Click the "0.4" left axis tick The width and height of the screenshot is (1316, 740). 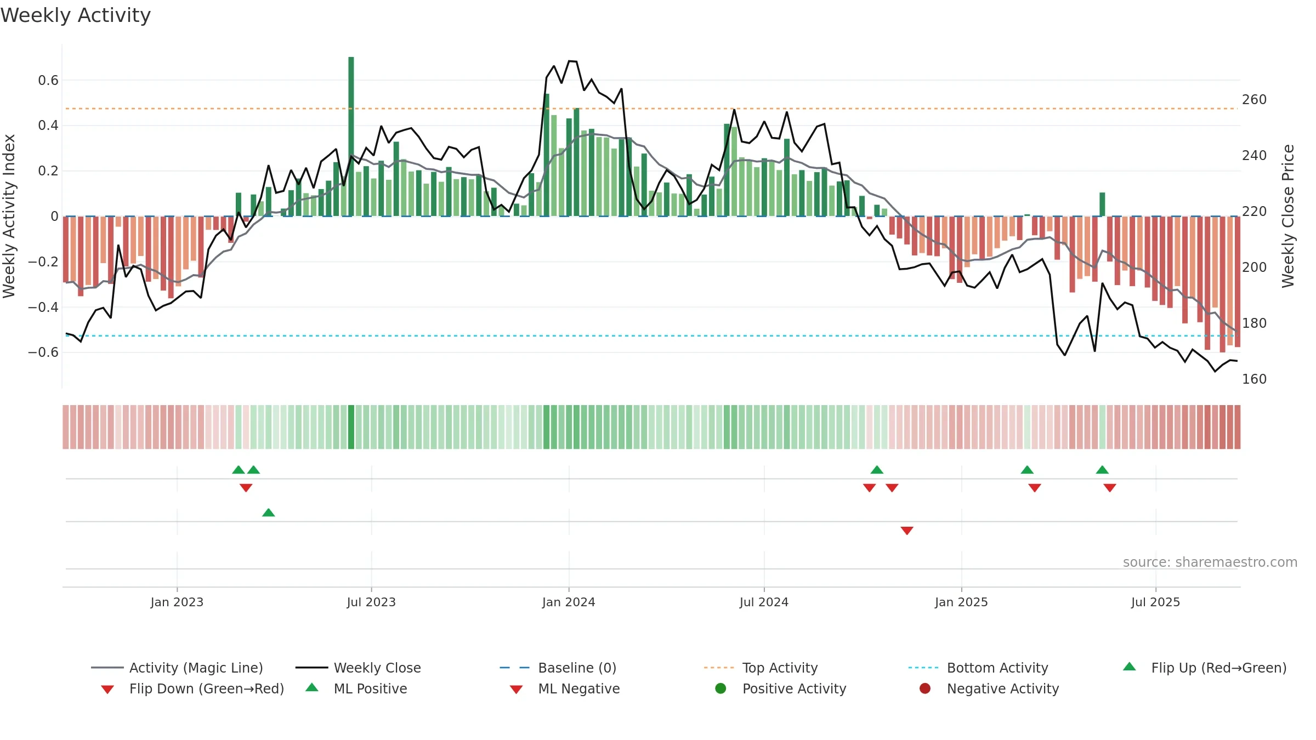pyautogui.click(x=48, y=126)
